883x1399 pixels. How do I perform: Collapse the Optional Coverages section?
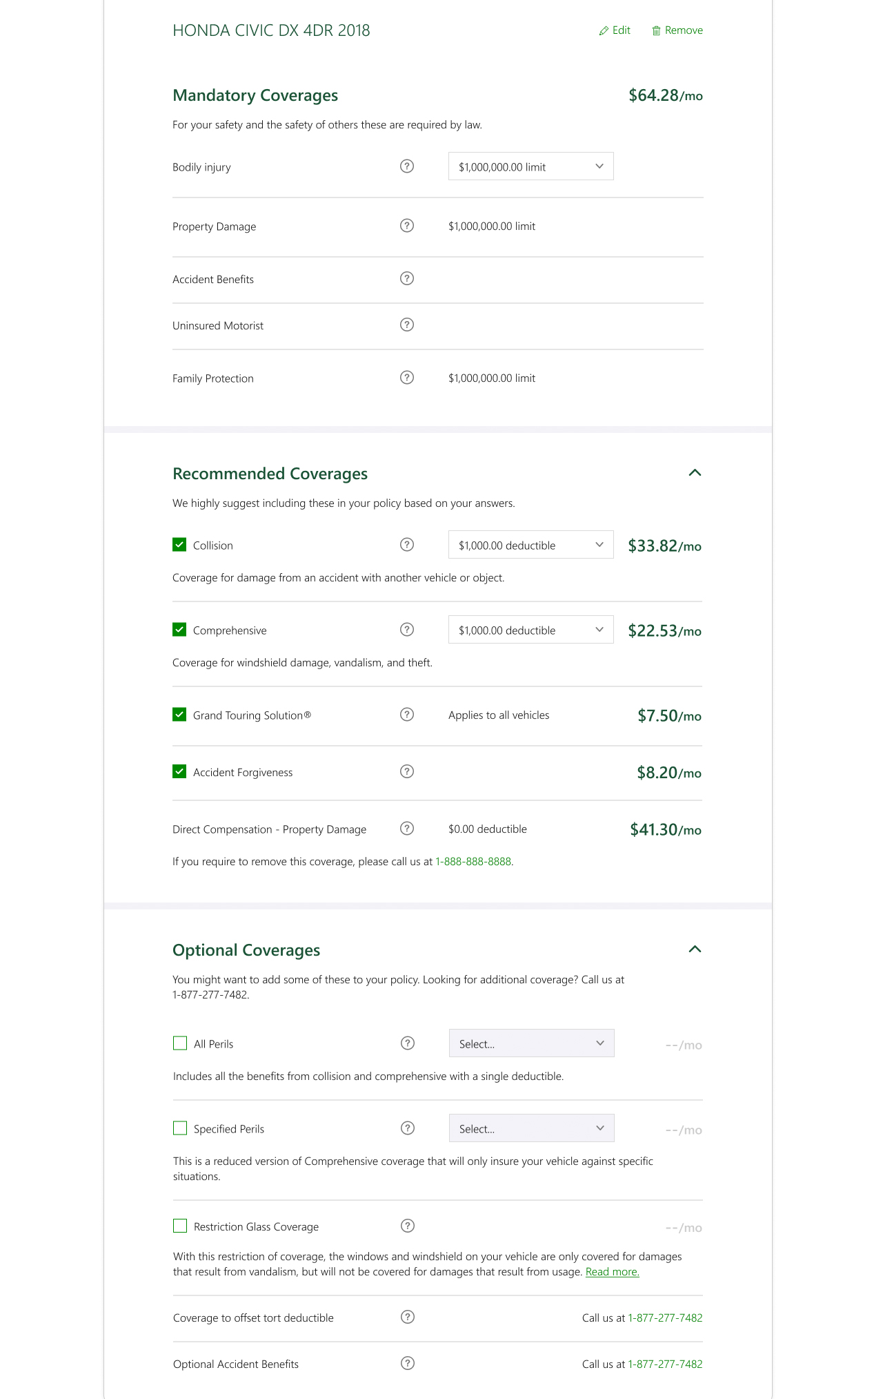click(695, 949)
